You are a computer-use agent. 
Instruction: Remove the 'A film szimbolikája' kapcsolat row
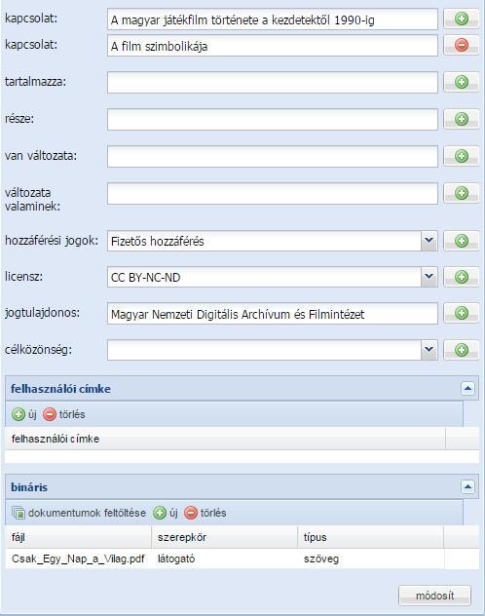pyautogui.click(x=461, y=45)
